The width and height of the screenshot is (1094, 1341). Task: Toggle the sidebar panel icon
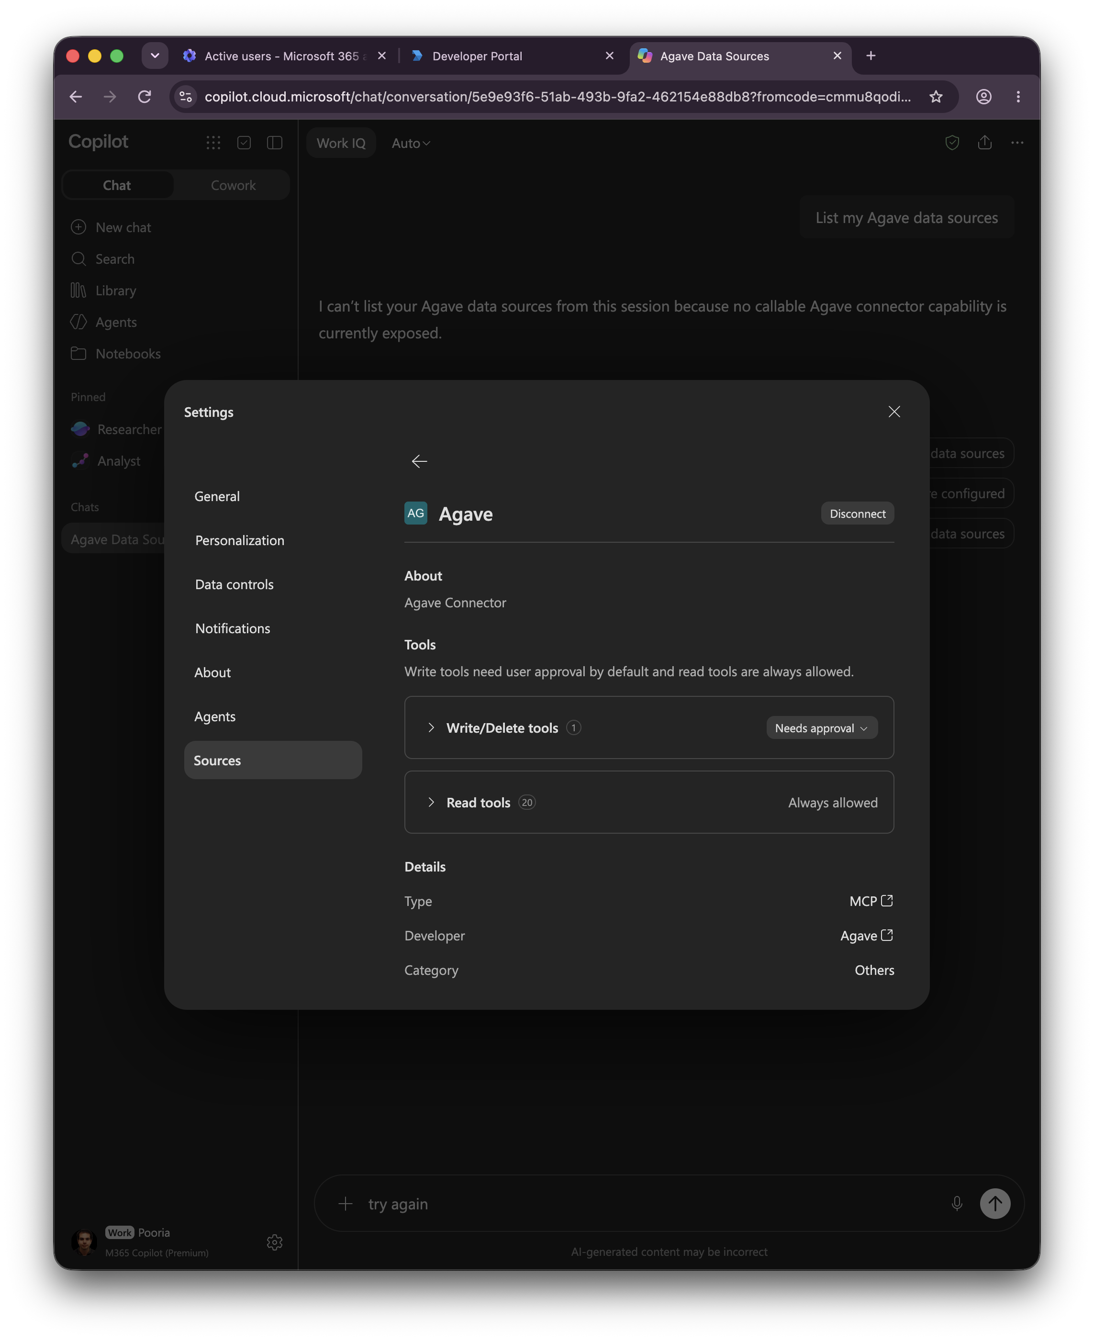tap(275, 143)
